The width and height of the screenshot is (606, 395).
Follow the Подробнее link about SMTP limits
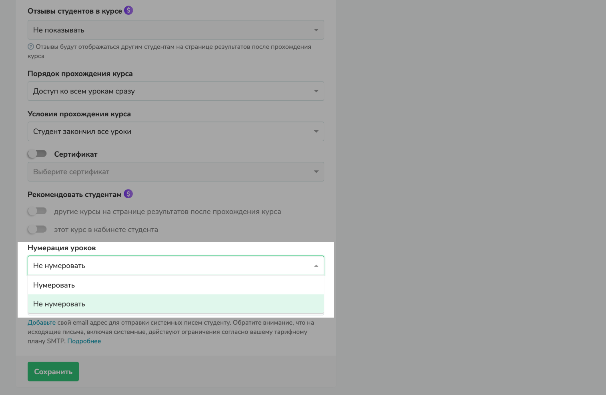click(84, 341)
